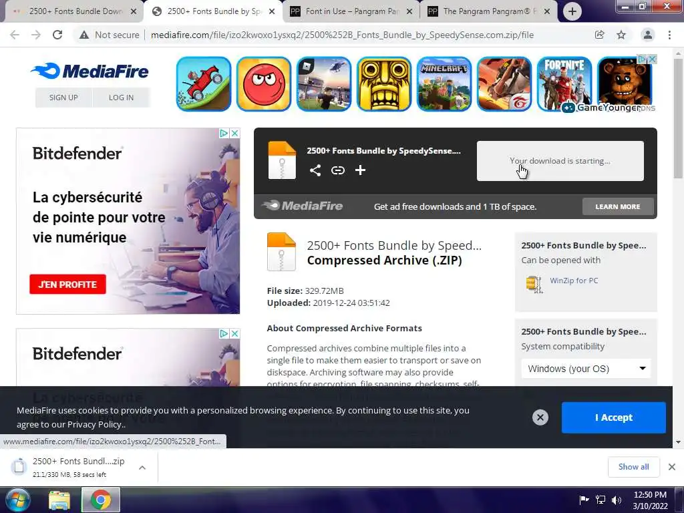Open the share page icon in address bar
This screenshot has width=684, height=513.
tap(599, 35)
